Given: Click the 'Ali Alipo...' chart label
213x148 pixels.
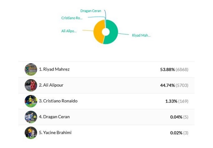Looking at the screenshot, I should (x=69, y=31).
